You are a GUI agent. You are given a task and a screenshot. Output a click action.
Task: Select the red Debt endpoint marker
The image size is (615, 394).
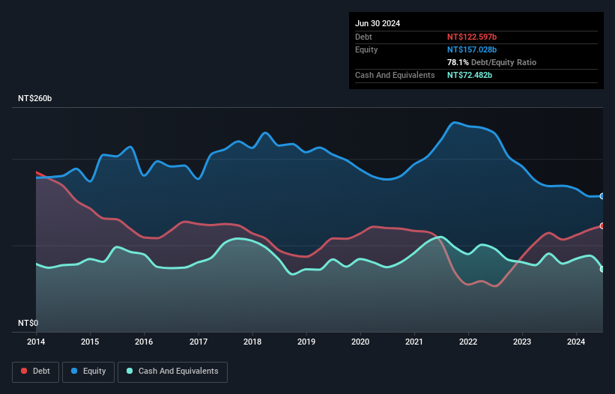602,225
